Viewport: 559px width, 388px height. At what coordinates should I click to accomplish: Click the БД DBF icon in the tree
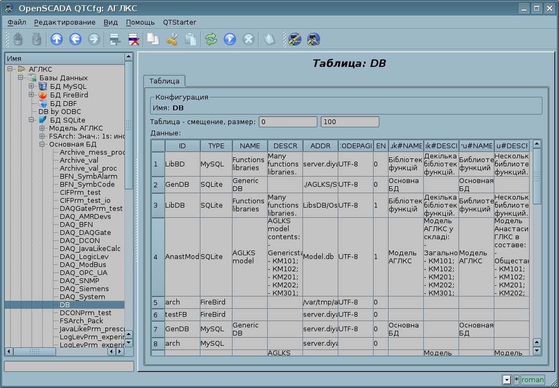[43, 103]
